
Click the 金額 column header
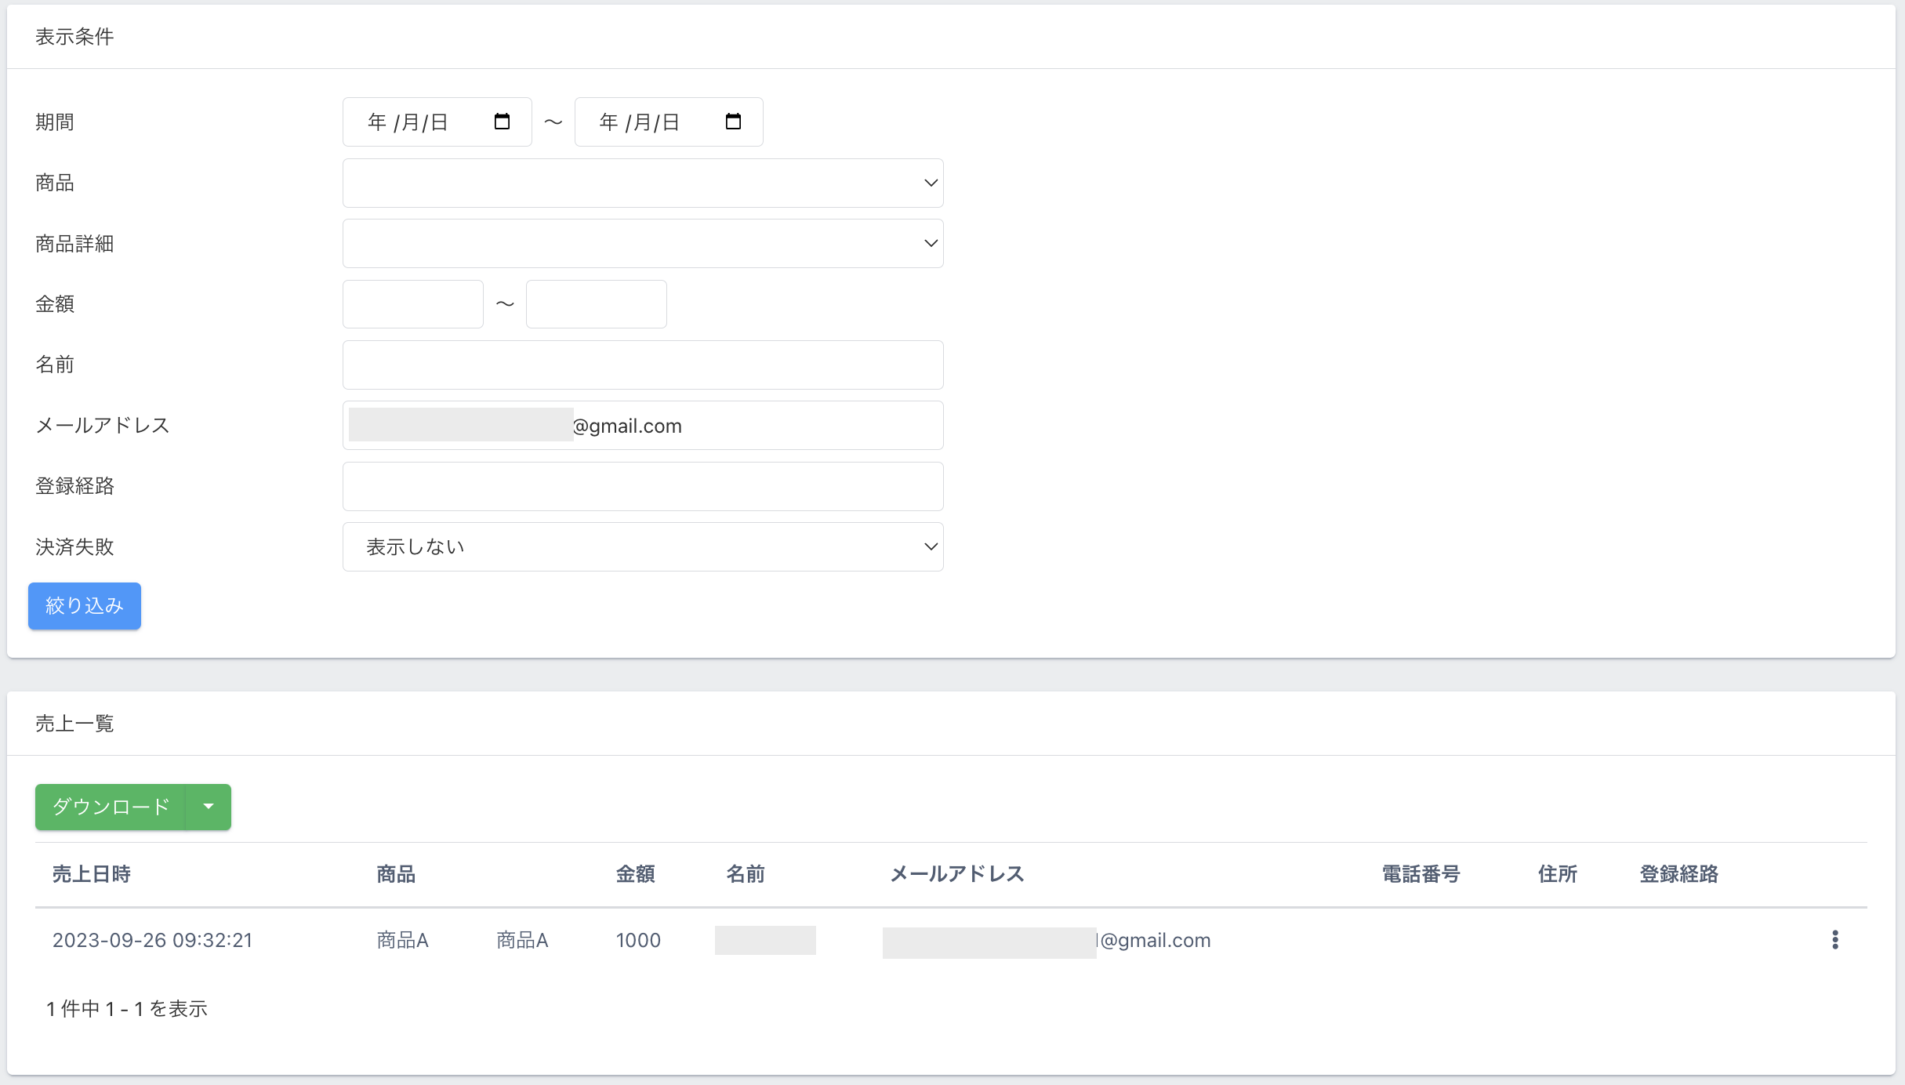pos(635,874)
